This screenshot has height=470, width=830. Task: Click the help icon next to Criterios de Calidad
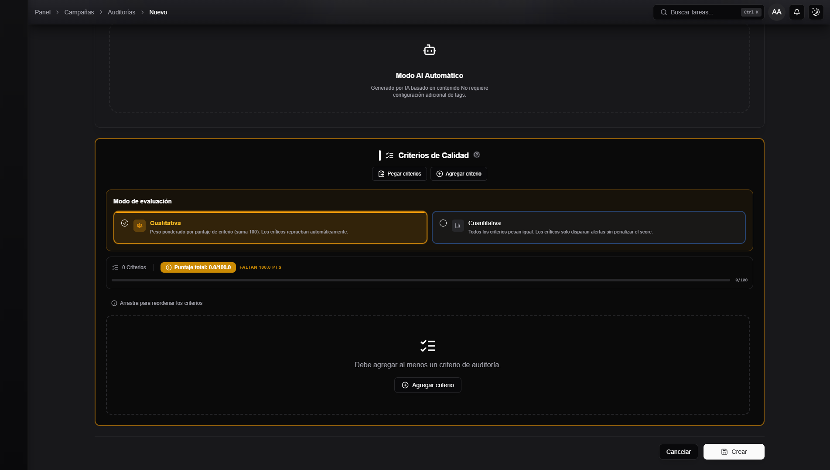[477, 155]
